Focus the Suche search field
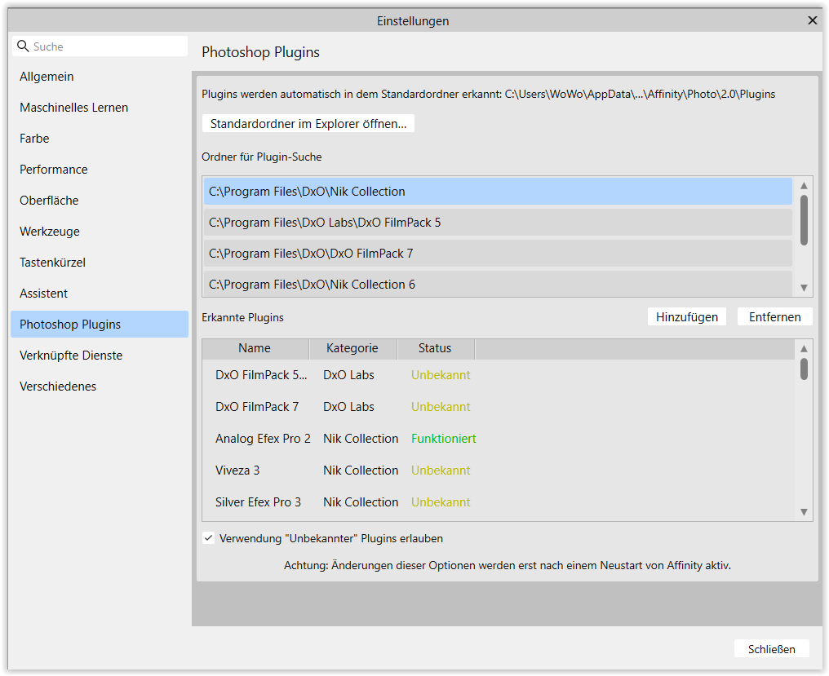The height and width of the screenshot is (676, 829). [x=100, y=46]
